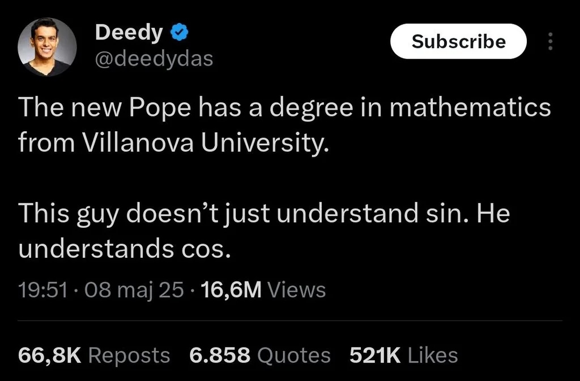Click the Deedy display name
This screenshot has width=580, height=381.
[x=129, y=32]
